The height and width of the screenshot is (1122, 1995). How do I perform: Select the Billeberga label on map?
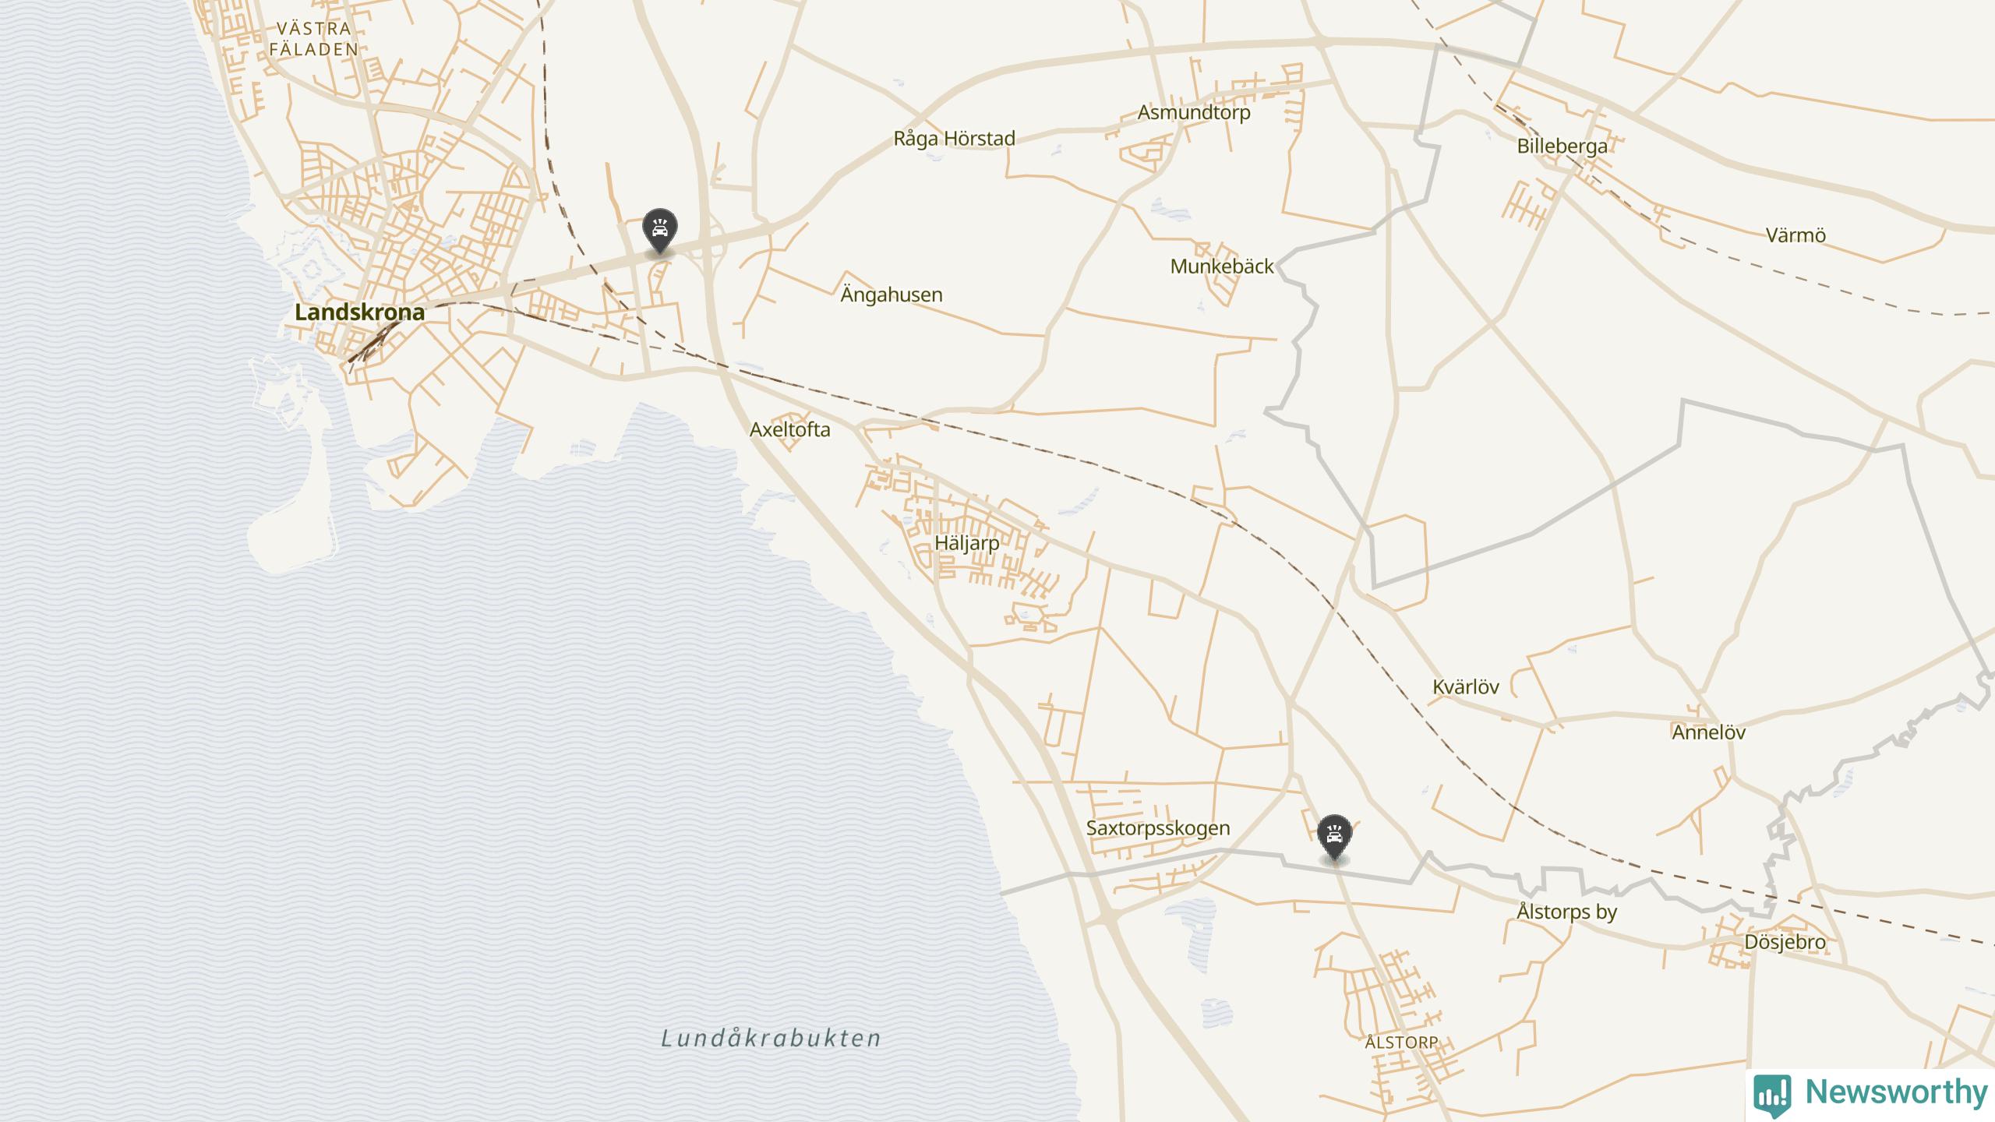(1562, 146)
